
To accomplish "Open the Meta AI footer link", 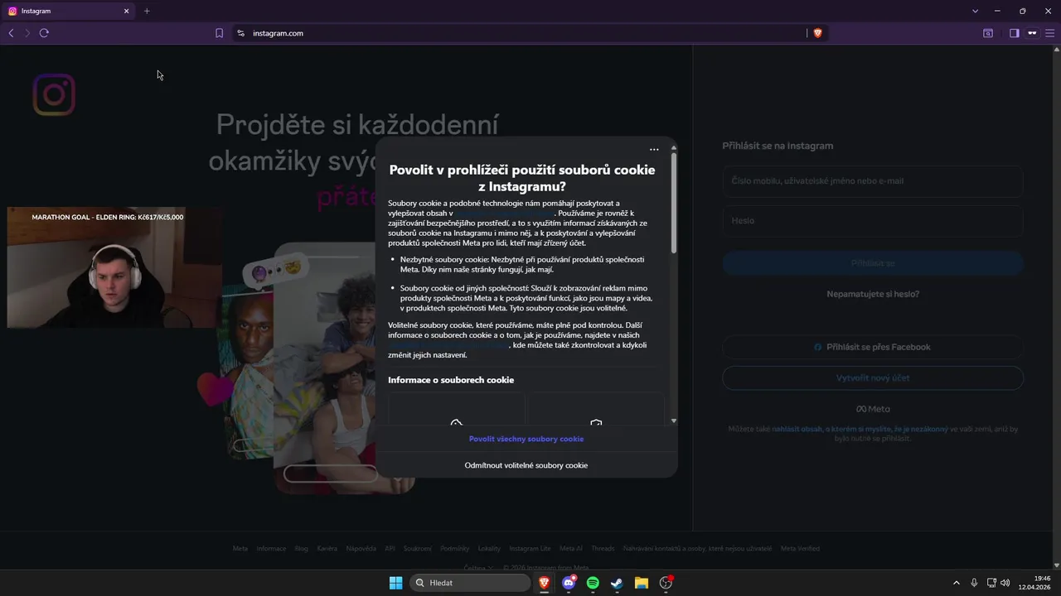I will tap(571, 549).
